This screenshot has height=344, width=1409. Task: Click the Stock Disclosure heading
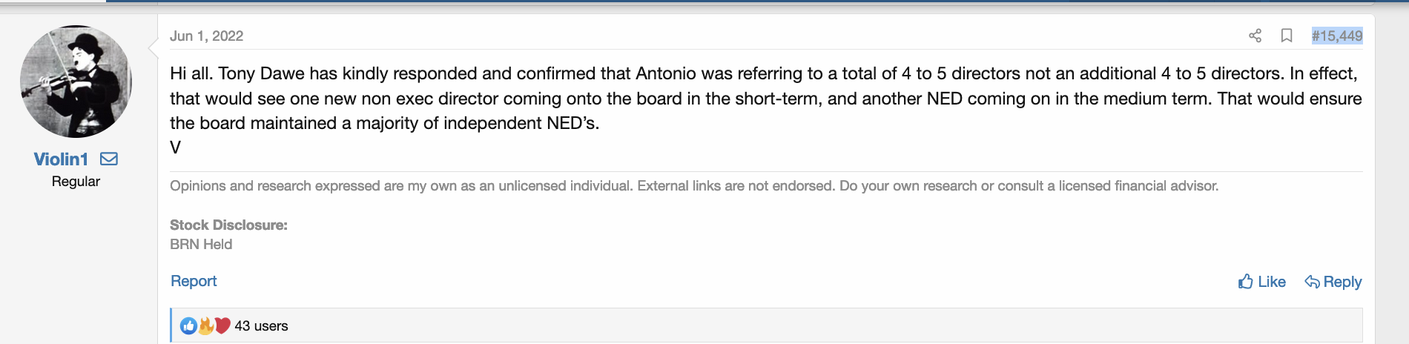pos(228,225)
